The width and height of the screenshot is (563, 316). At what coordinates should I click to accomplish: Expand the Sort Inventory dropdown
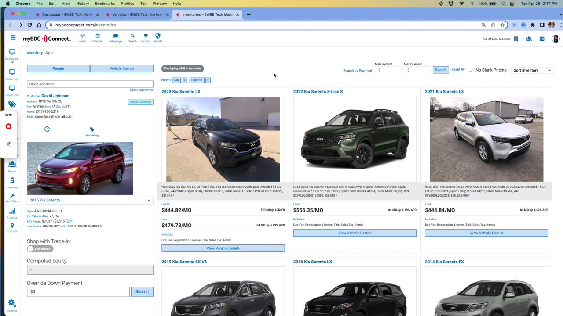point(532,70)
